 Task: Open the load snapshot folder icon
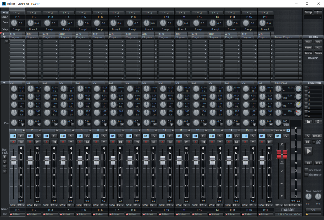point(308,121)
